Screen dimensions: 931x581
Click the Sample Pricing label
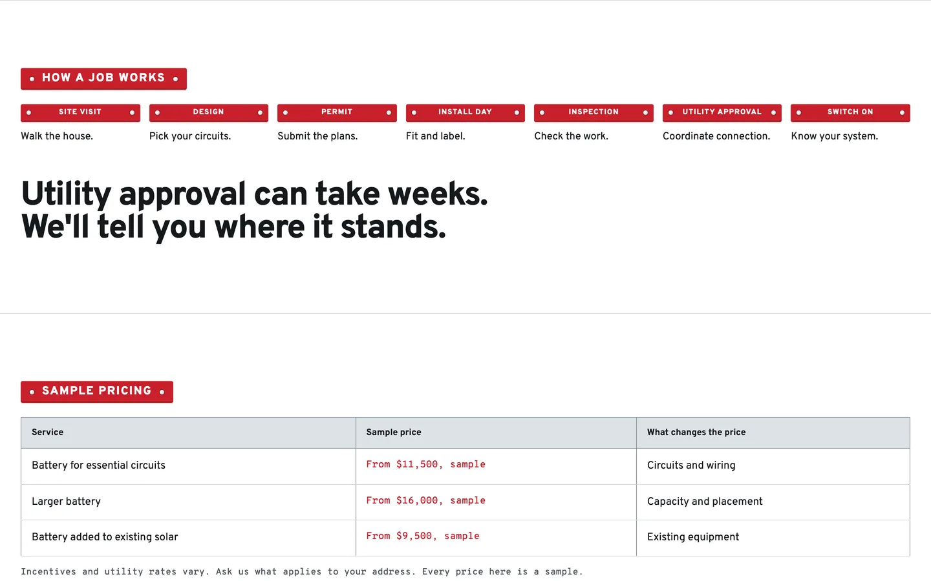(x=97, y=391)
